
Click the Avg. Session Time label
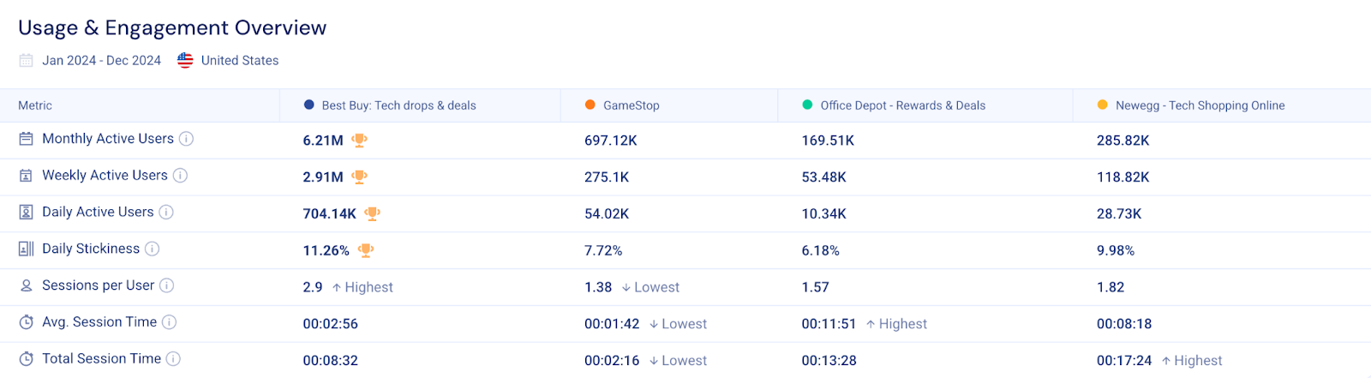pyautogui.click(x=99, y=322)
